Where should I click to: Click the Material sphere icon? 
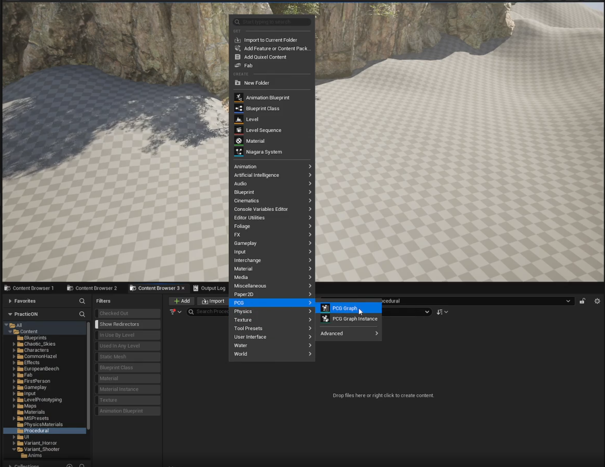pos(239,141)
